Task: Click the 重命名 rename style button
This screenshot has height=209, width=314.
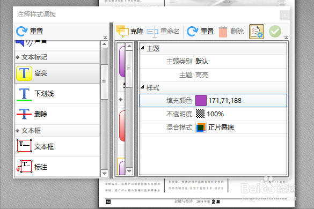Action: 163,32
